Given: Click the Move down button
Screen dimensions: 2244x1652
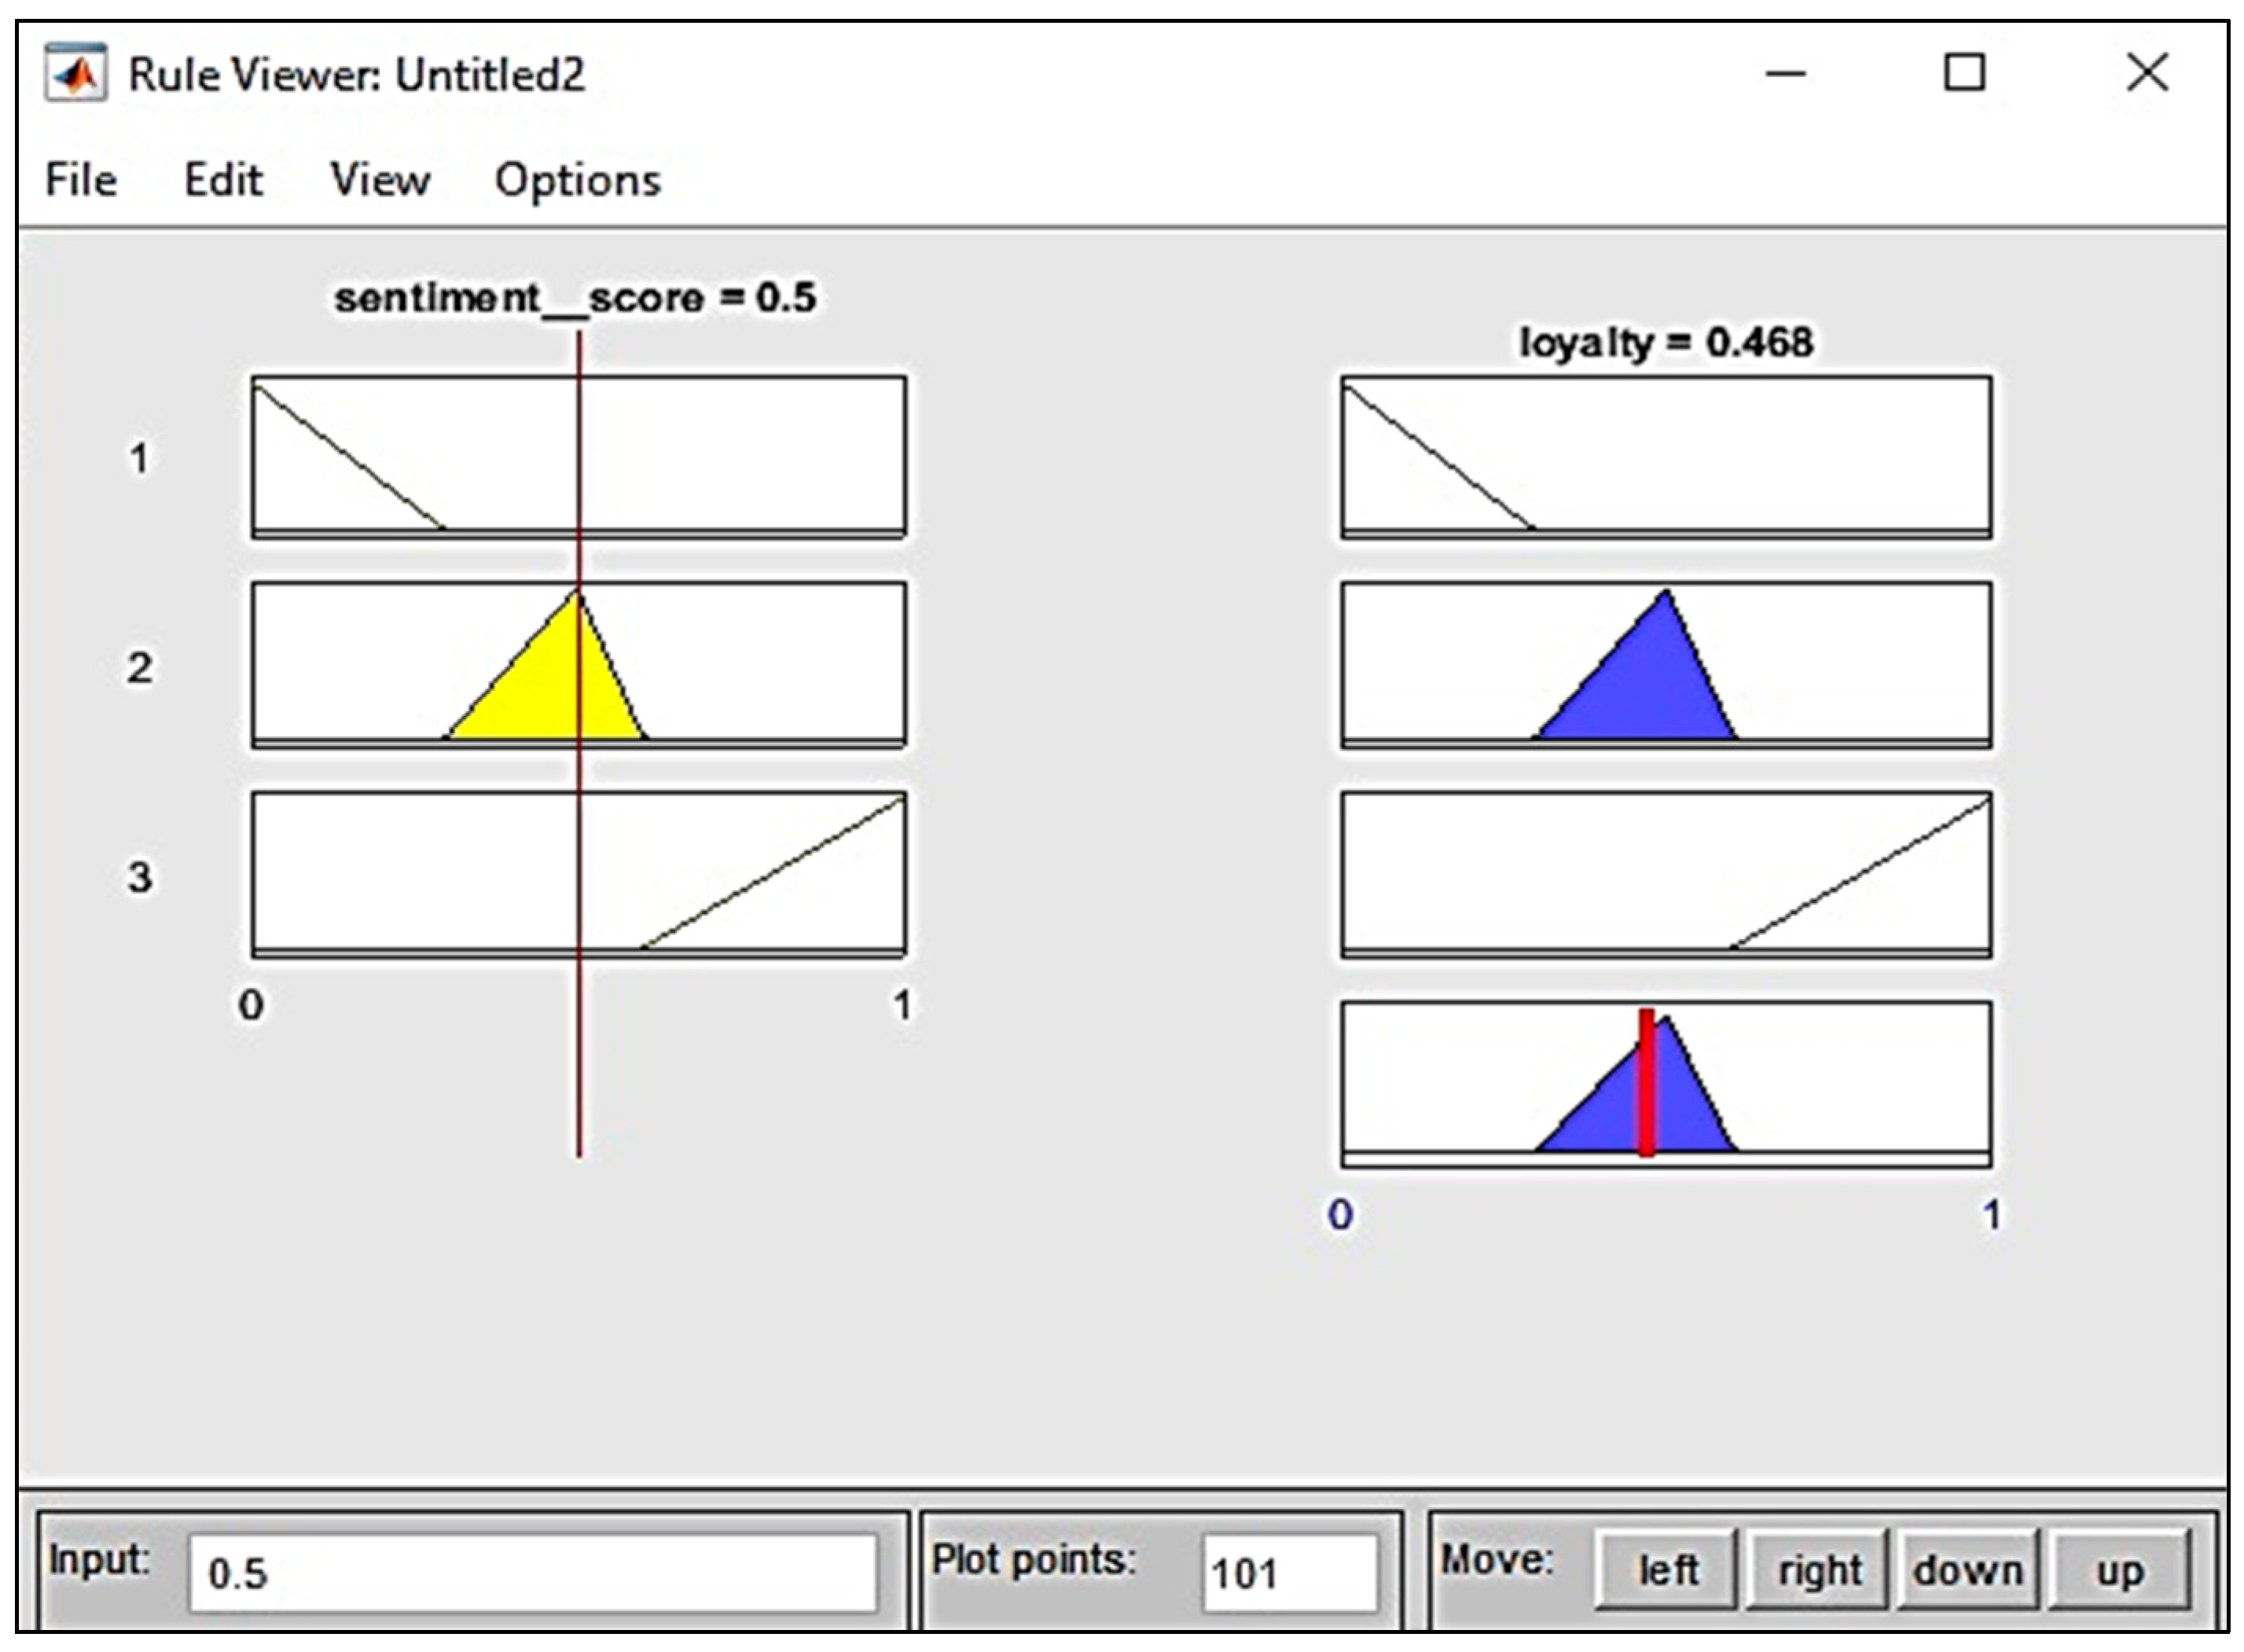Looking at the screenshot, I should click(x=1967, y=1569).
